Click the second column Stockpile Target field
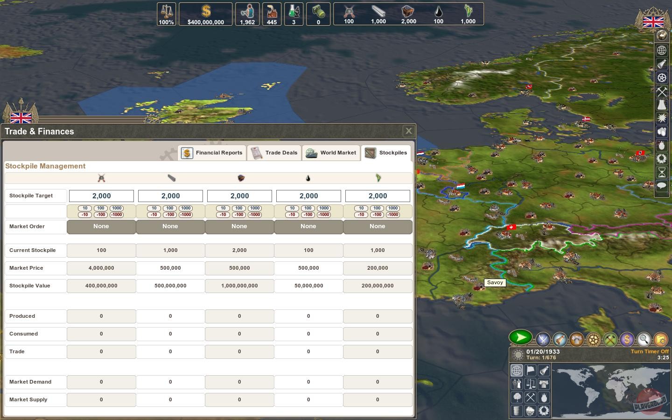 [x=170, y=196]
